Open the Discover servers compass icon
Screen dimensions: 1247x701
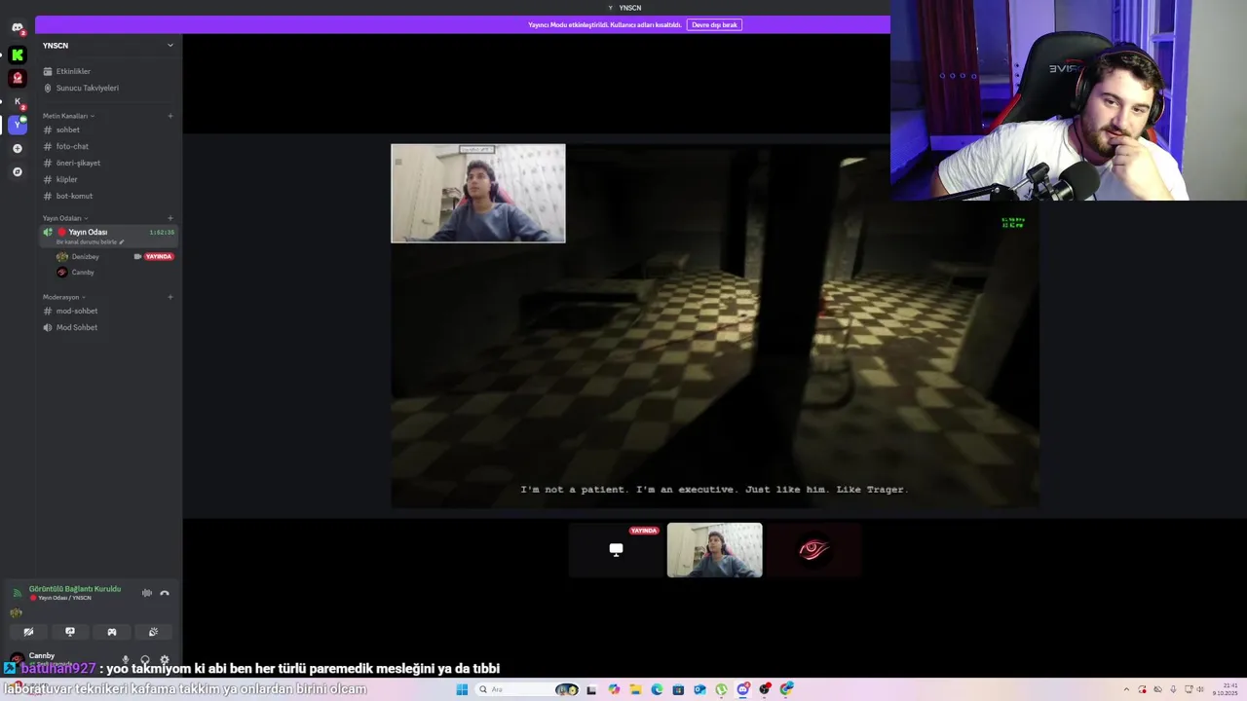click(x=17, y=171)
